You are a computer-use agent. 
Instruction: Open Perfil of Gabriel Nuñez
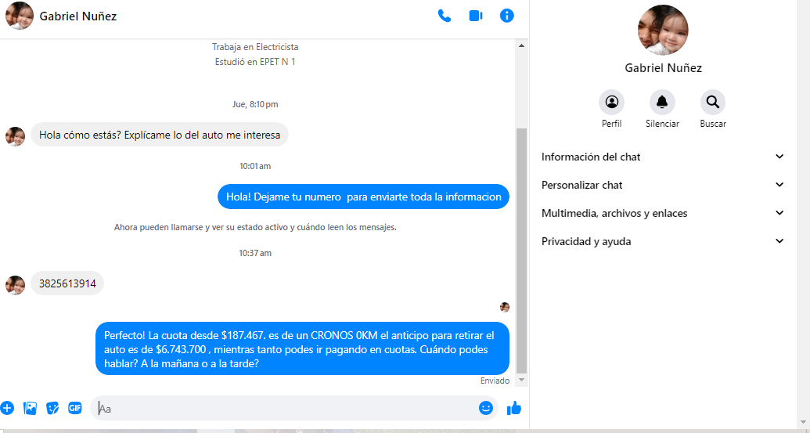pyautogui.click(x=611, y=103)
